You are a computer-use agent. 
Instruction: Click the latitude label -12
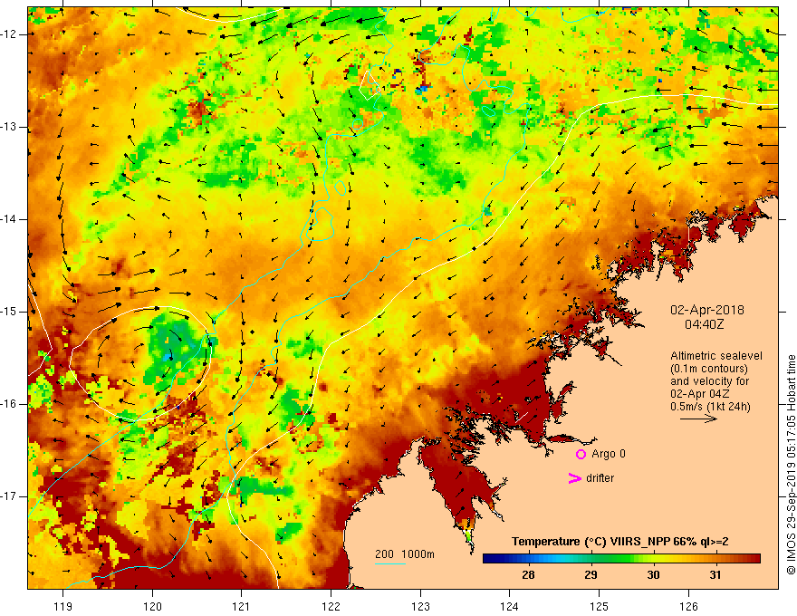(x=10, y=34)
